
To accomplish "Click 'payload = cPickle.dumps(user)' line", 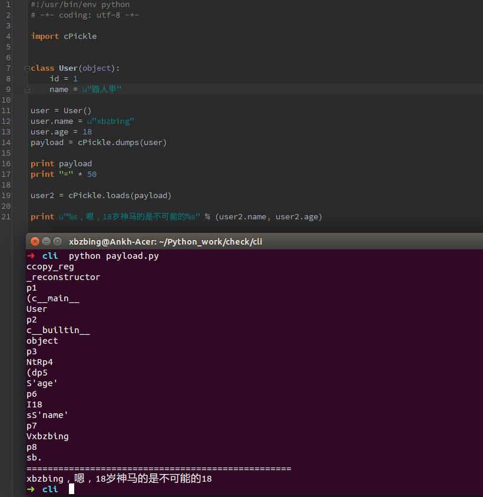I will 99,142.
